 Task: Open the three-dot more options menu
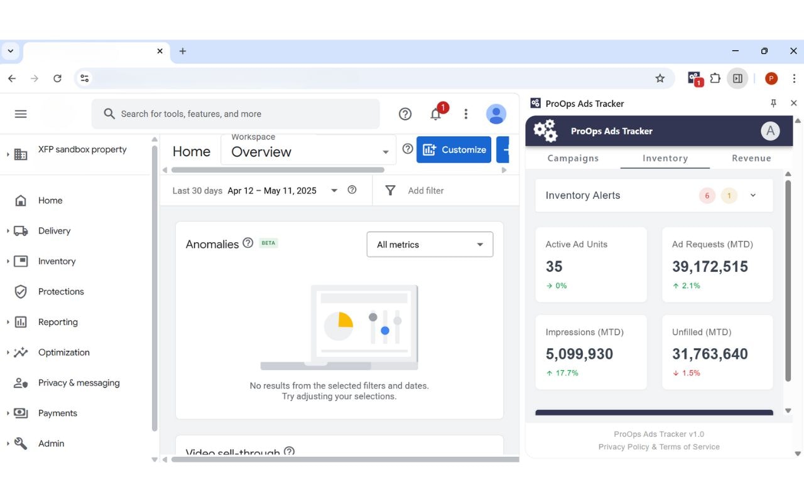(465, 114)
